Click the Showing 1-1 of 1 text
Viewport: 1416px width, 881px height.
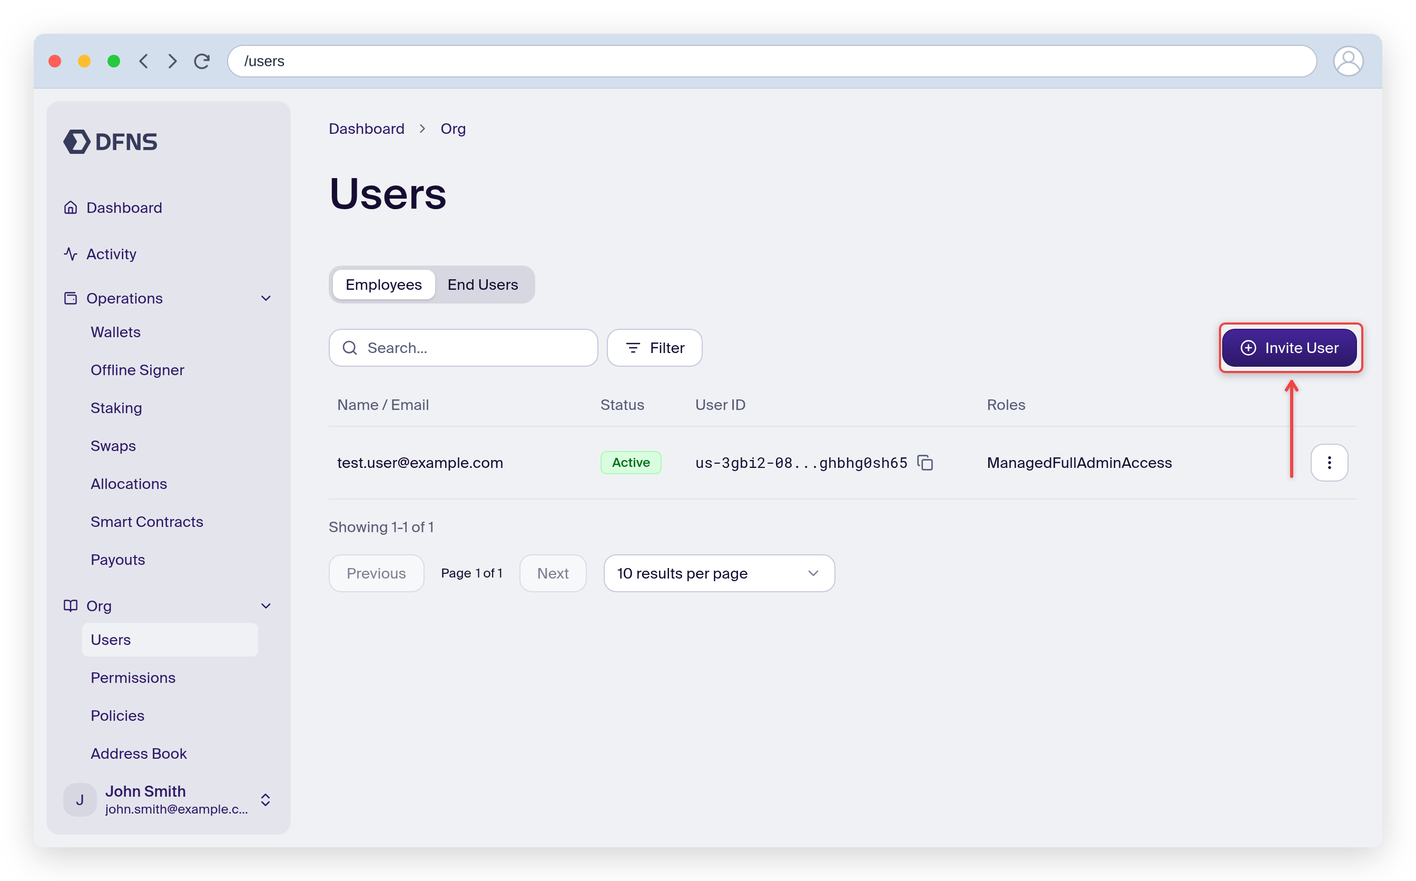pyautogui.click(x=381, y=527)
